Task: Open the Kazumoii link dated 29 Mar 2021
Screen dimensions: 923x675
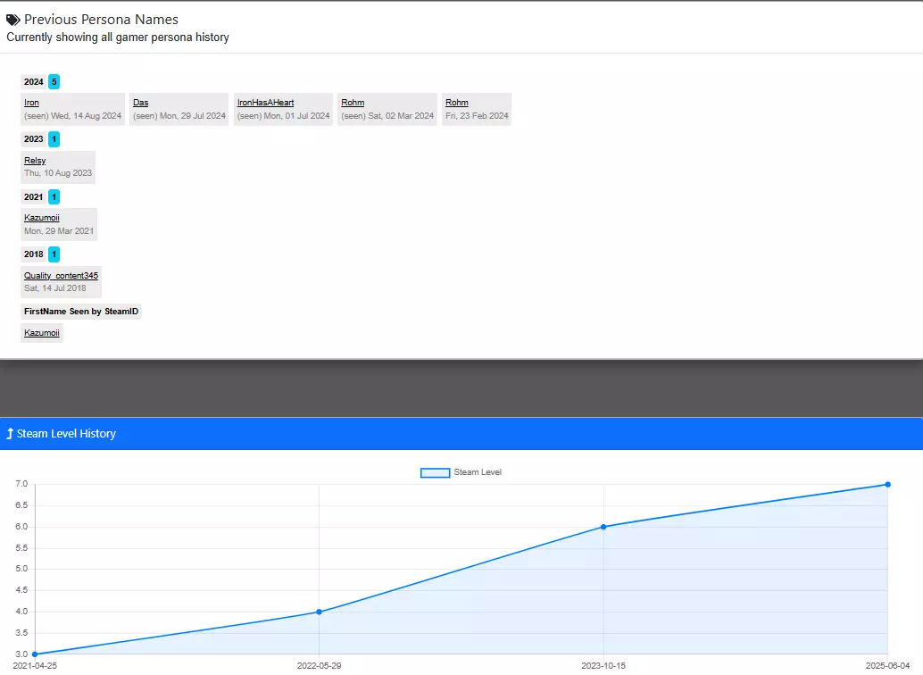Action: [x=42, y=218]
